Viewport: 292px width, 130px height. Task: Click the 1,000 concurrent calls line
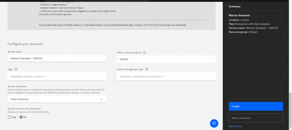tap(77, 11)
